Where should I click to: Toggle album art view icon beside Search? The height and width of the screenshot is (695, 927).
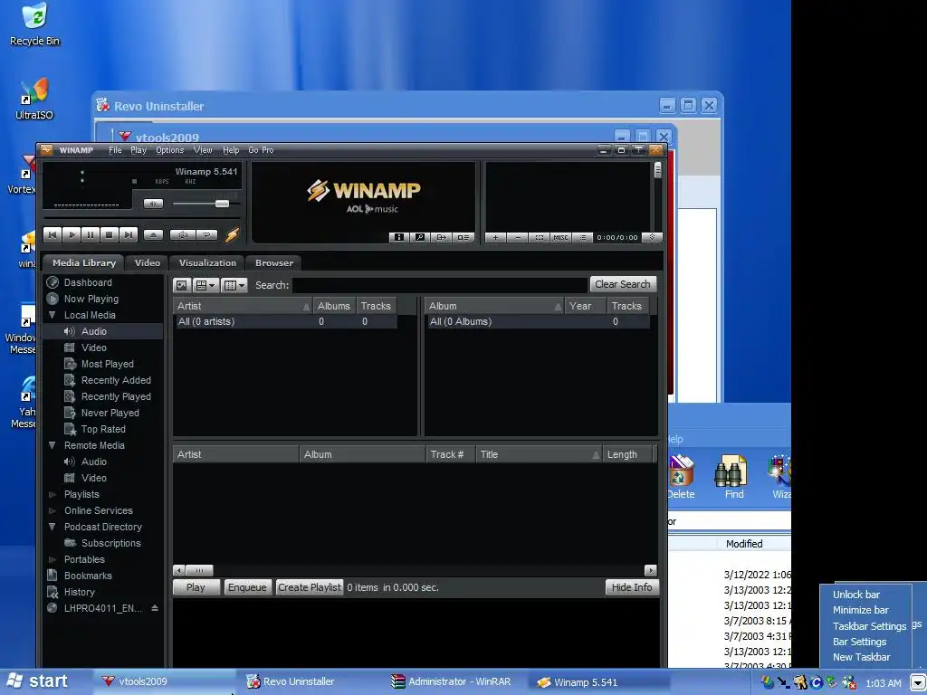[181, 285]
